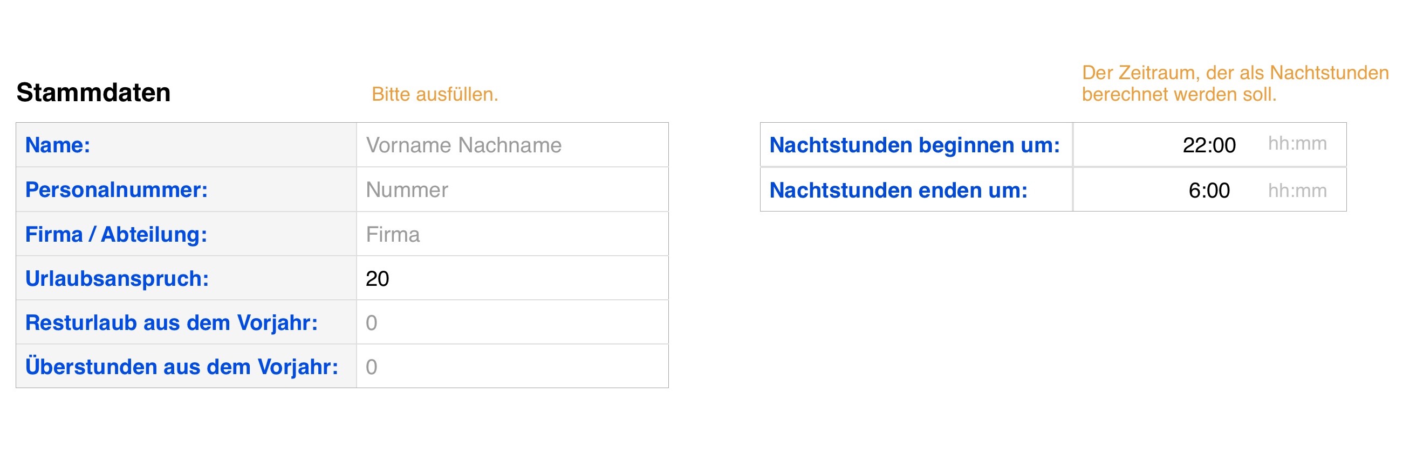
Task: Click the Name field showing Vorname Nachname
Action: click(x=512, y=145)
